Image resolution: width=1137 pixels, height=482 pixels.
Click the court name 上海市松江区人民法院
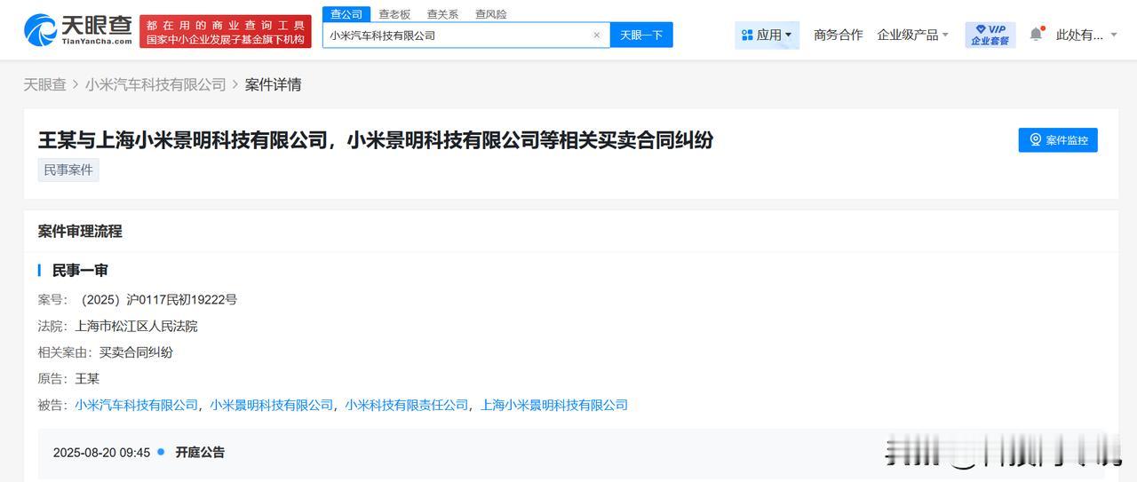pyautogui.click(x=136, y=326)
